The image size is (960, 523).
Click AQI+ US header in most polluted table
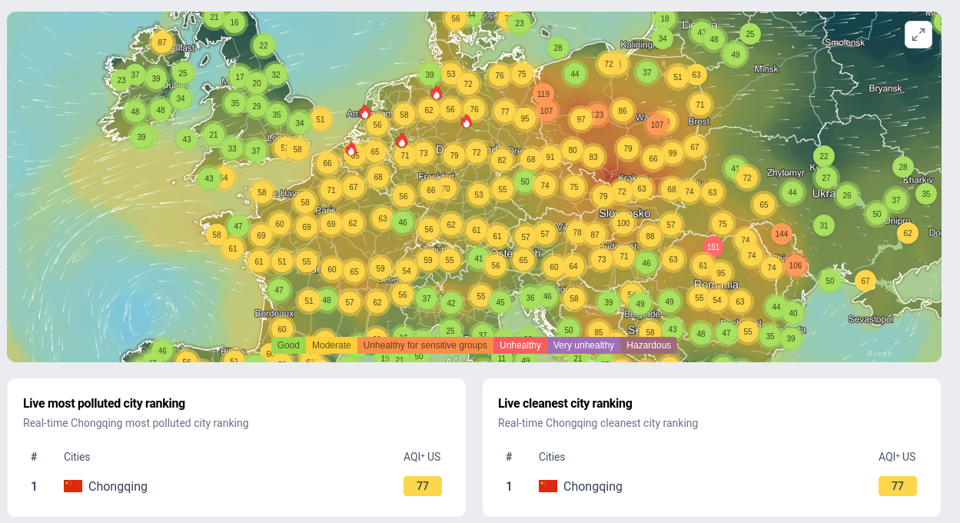click(x=422, y=457)
